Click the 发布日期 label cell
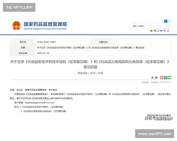177x141 pixels. pos(23,53)
